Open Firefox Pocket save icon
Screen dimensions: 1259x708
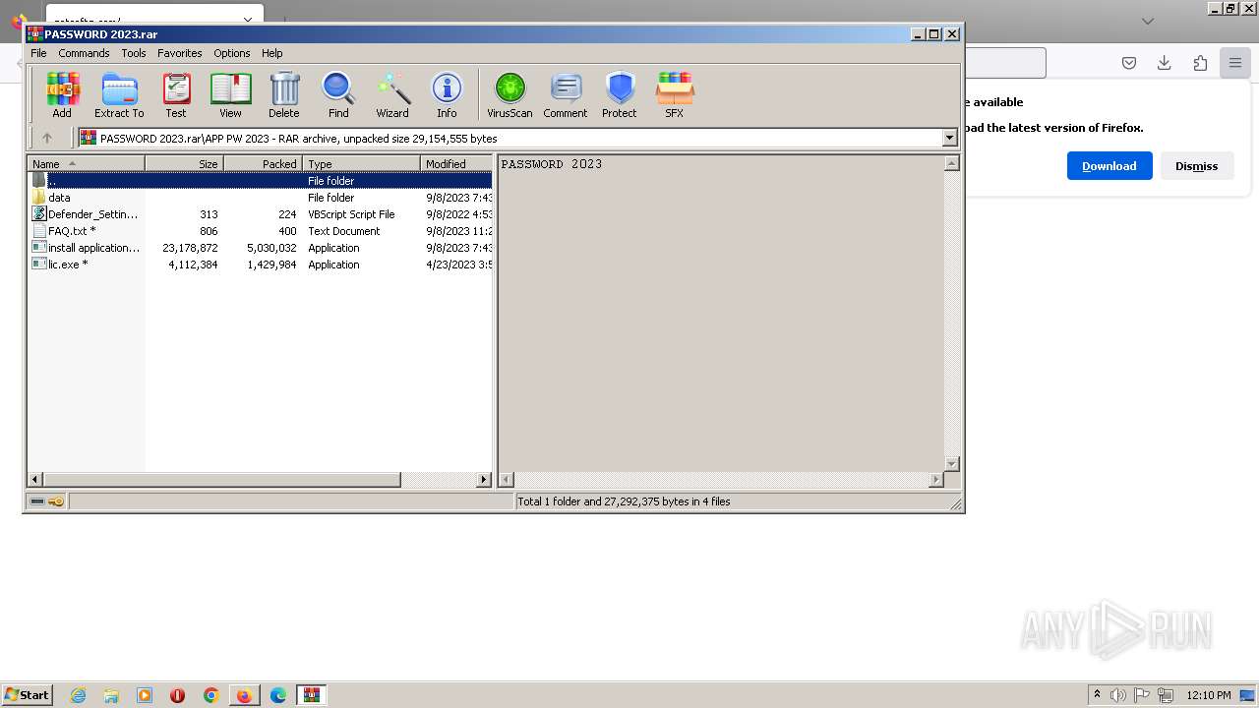[x=1129, y=63]
